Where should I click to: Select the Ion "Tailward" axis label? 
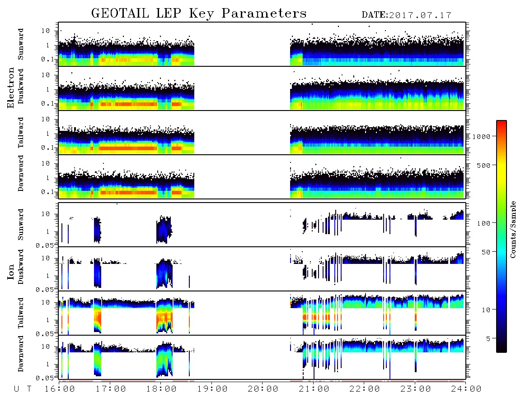click(20, 313)
